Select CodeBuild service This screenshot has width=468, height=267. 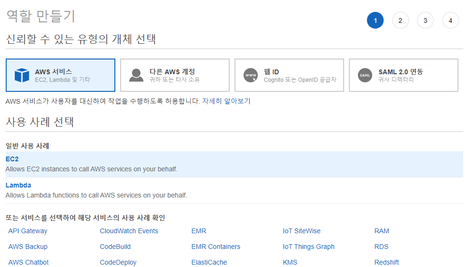(115, 247)
